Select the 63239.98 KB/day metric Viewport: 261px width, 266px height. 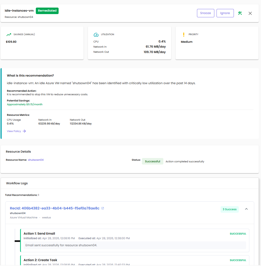pyautogui.click(x=49, y=123)
